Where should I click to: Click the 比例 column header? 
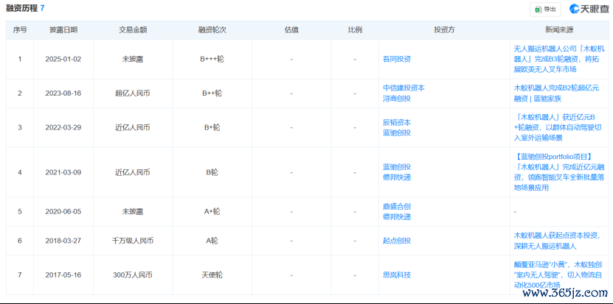click(x=355, y=30)
